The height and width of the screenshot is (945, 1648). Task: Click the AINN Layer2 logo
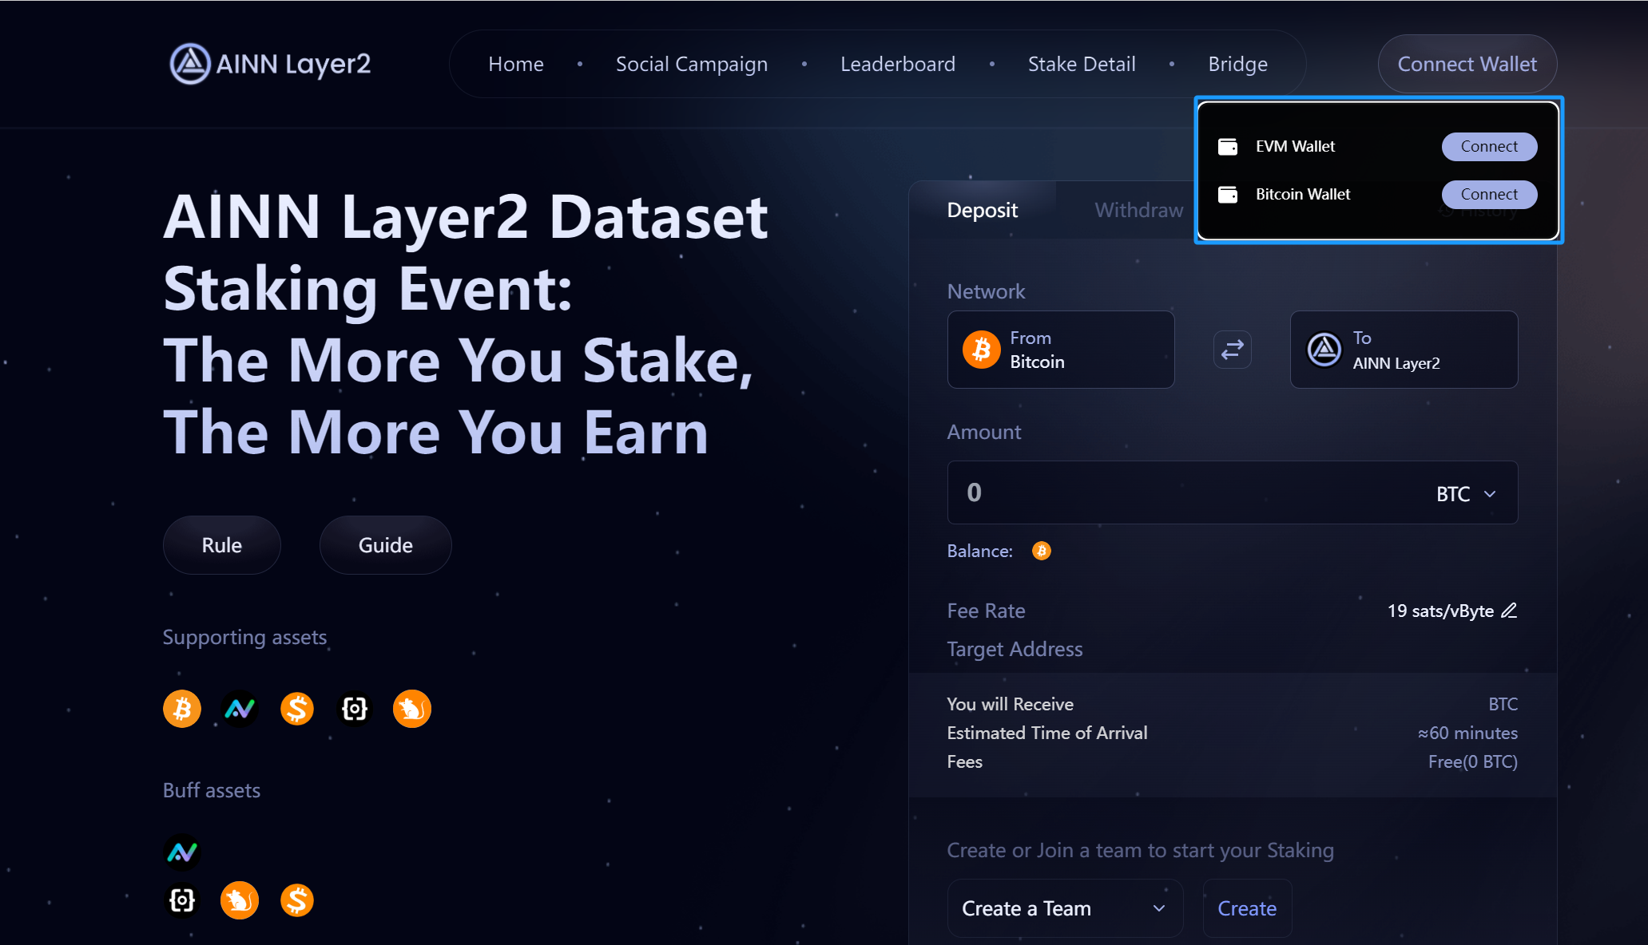(x=270, y=64)
